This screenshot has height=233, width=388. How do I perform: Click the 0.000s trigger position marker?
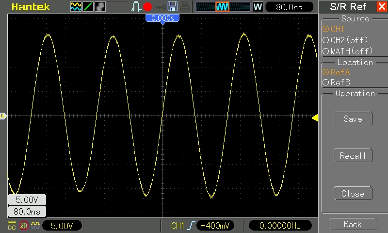[x=162, y=18]
